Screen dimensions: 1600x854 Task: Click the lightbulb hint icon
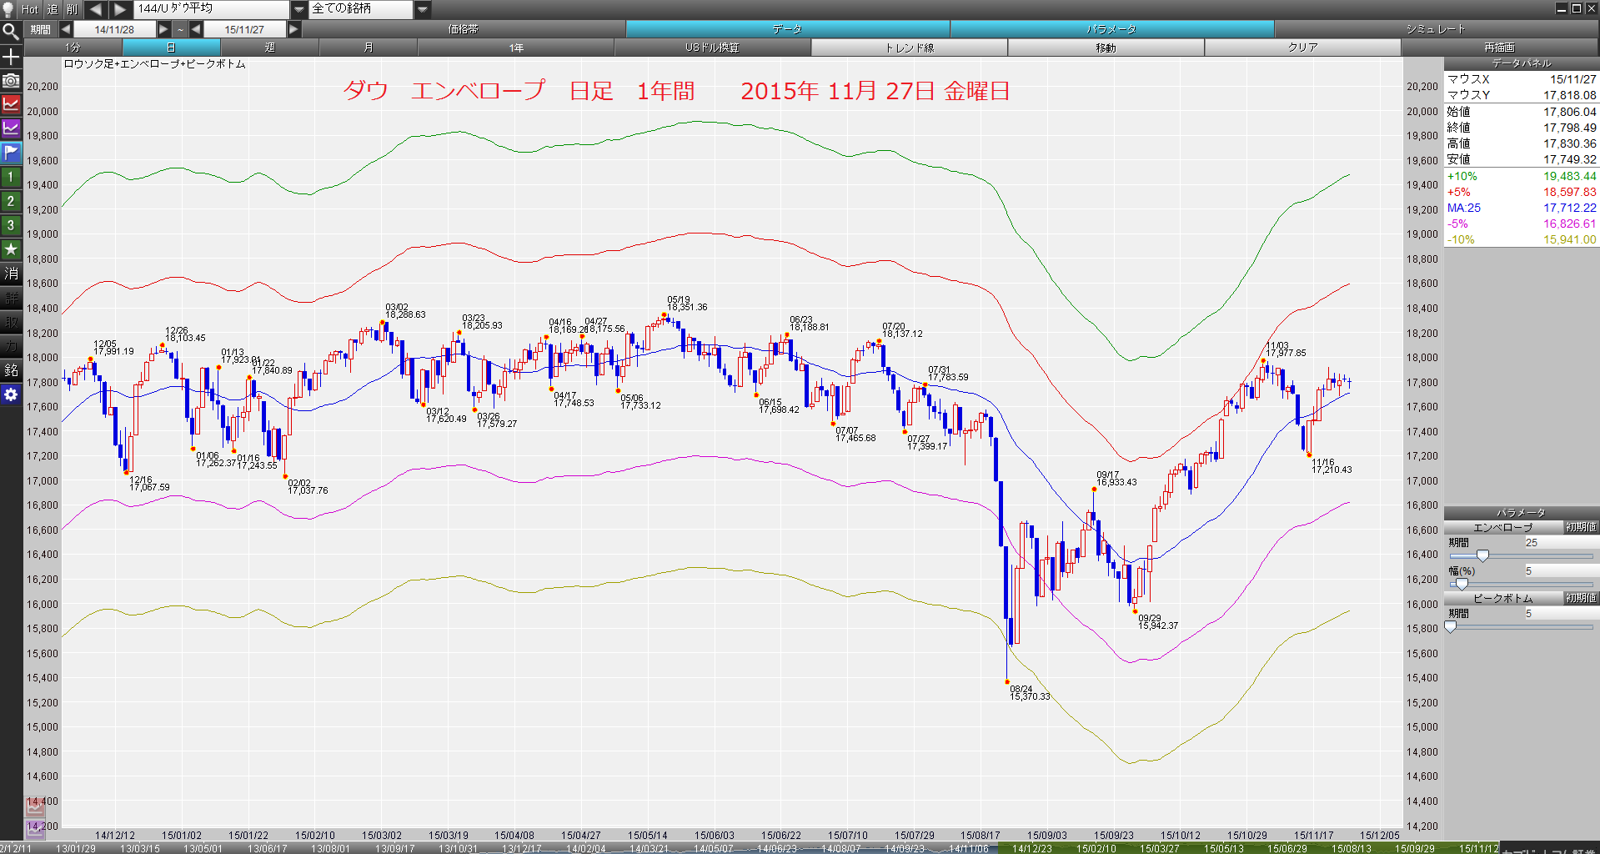[9, 9]
